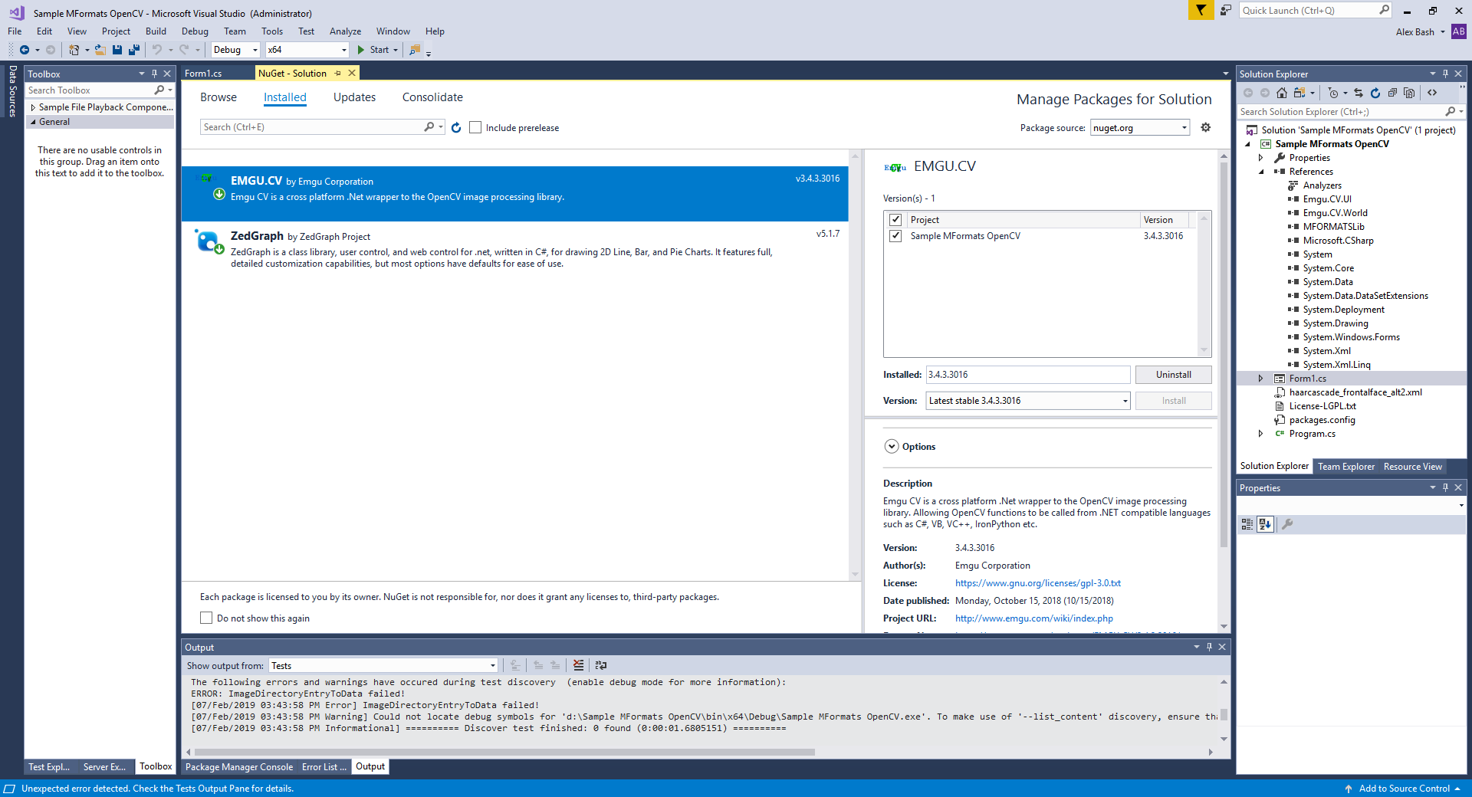This screenshot has height=797, width=1472.
Task: Switch to Consolidate tab in NuGet
Action: pyautogui.click(x=432, y=97)
